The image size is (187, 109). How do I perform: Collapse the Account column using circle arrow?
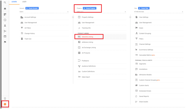[x=73, y=17]
